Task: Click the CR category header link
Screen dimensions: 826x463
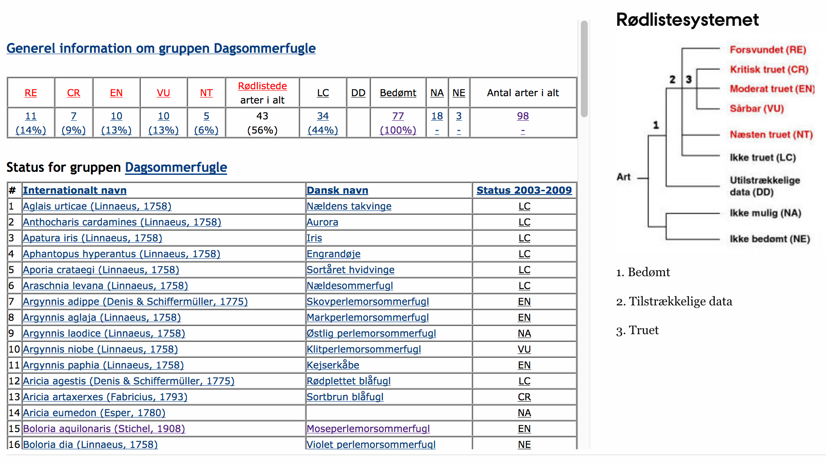Action: [x=73, y=93]
